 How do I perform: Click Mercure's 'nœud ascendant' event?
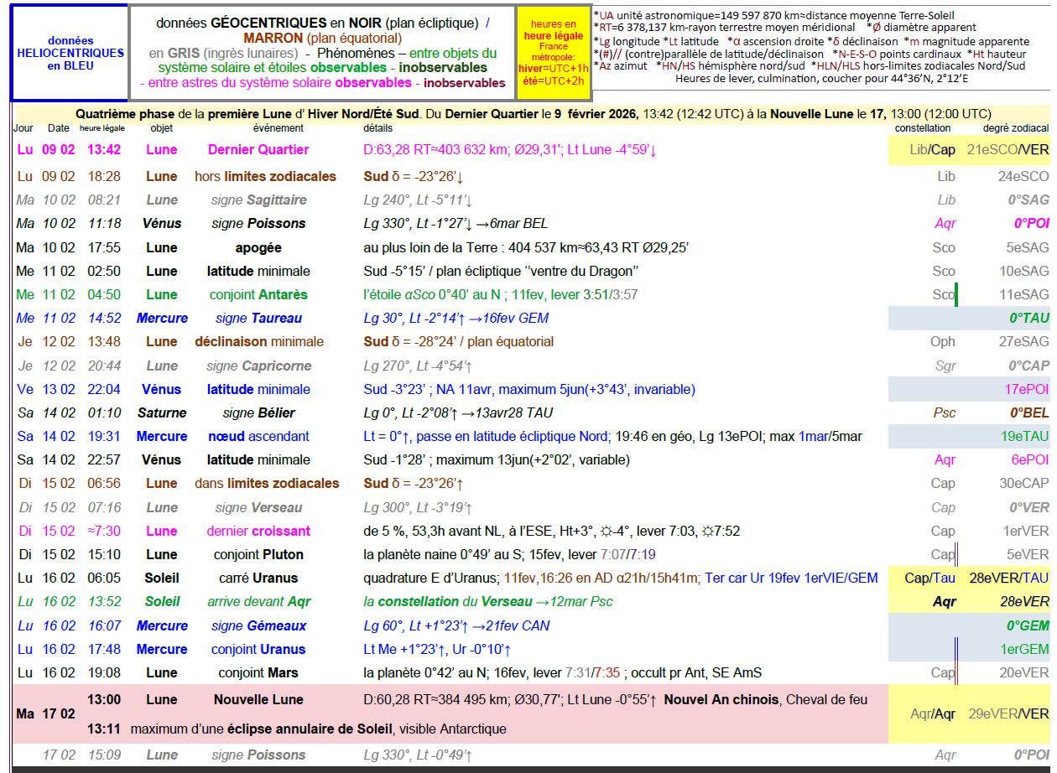click(258, 437)
